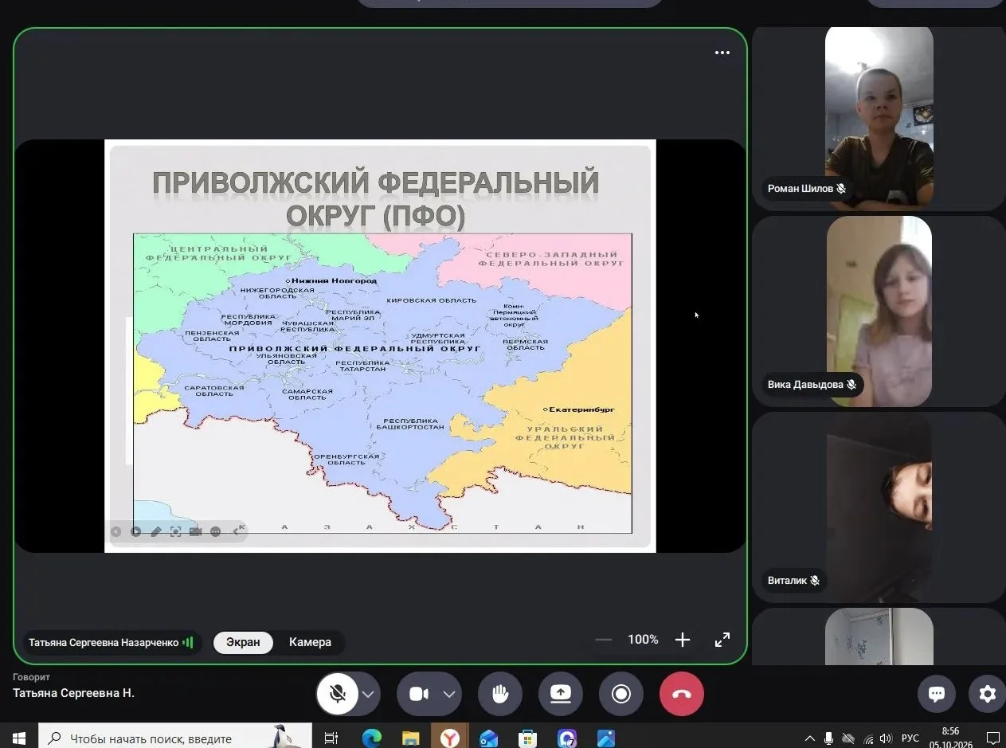
Task: Open network status in system tray
Action: tap(867, 738)
